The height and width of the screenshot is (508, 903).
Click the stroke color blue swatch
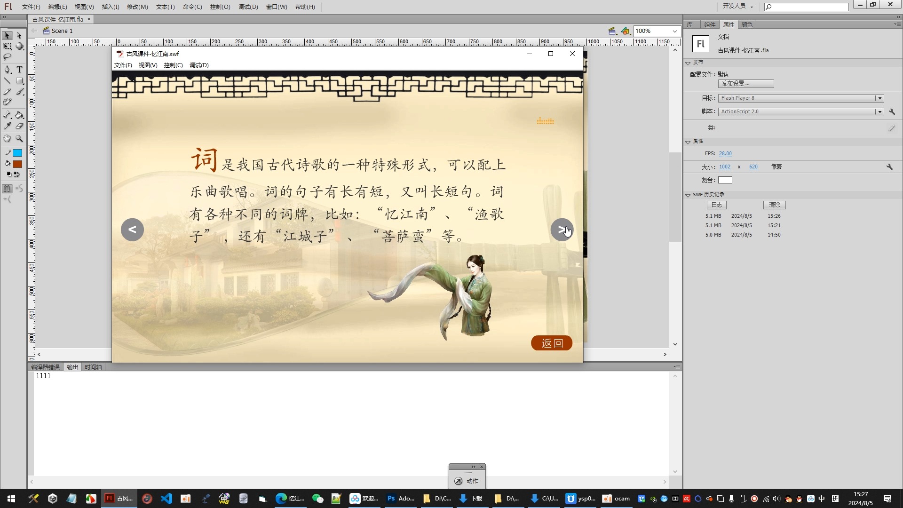(x=18, y=153)
